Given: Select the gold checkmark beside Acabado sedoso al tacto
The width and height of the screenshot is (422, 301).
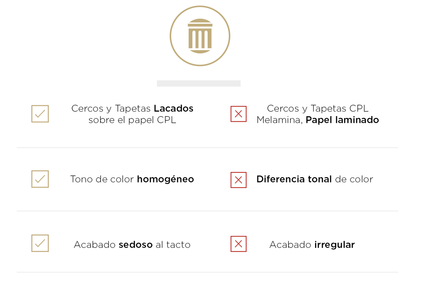Looking at the screenshot, I should pyautogui.click(x=40, y=243).
